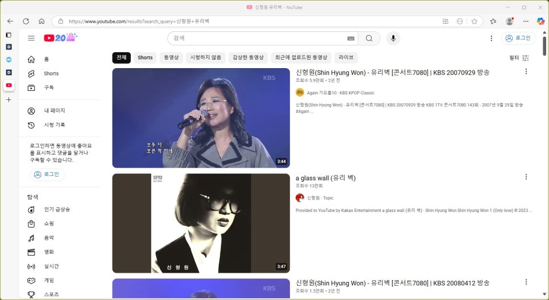The height and width of the screenshot is (300, 549).
Task: Start voice search with microphone icon
Action: click(x=393, y=38)
